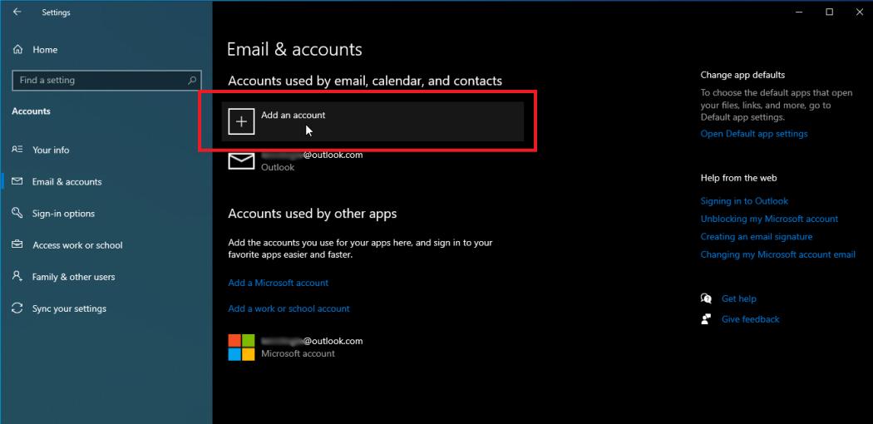Close the Settings window
The image size is (873, 424).
point(859,12)
